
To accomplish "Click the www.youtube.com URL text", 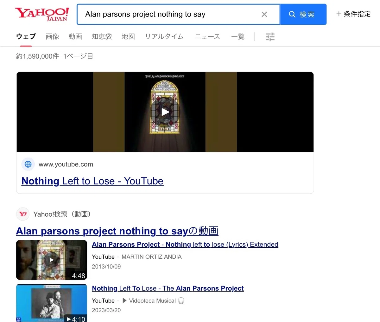I will click(66, 164).
